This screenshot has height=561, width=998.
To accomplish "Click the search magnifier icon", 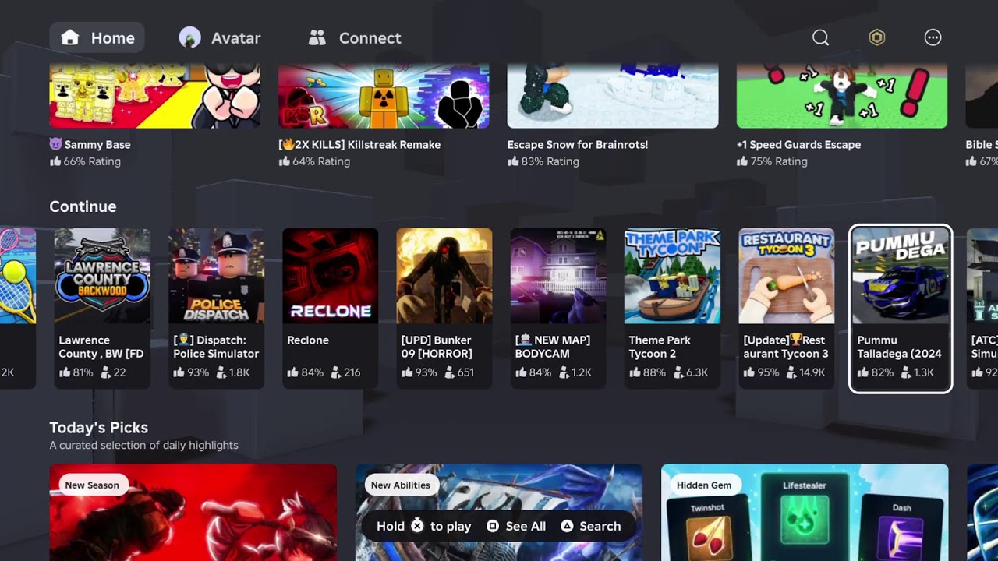I will (x=820, y=37).
